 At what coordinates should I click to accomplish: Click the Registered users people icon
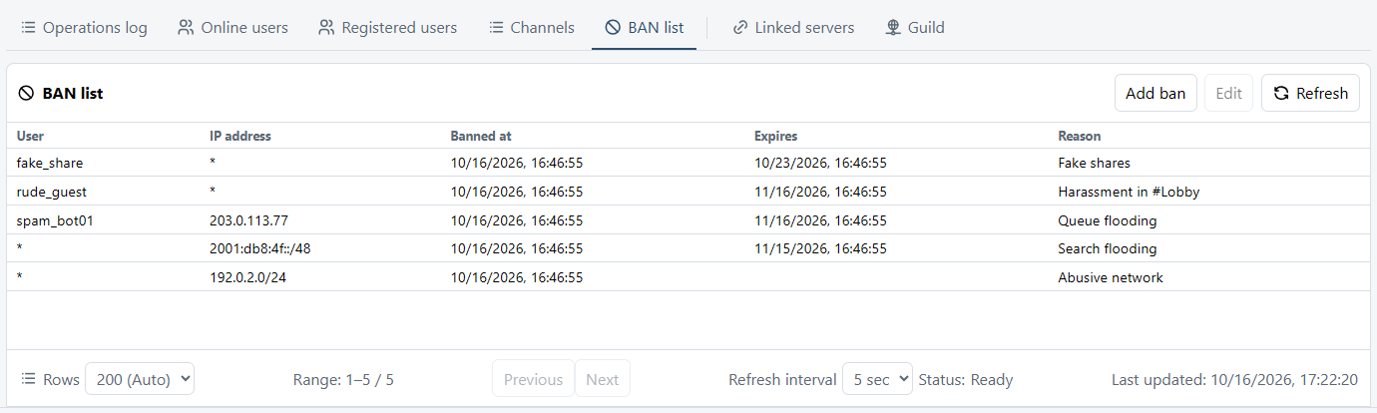point(326,28)
